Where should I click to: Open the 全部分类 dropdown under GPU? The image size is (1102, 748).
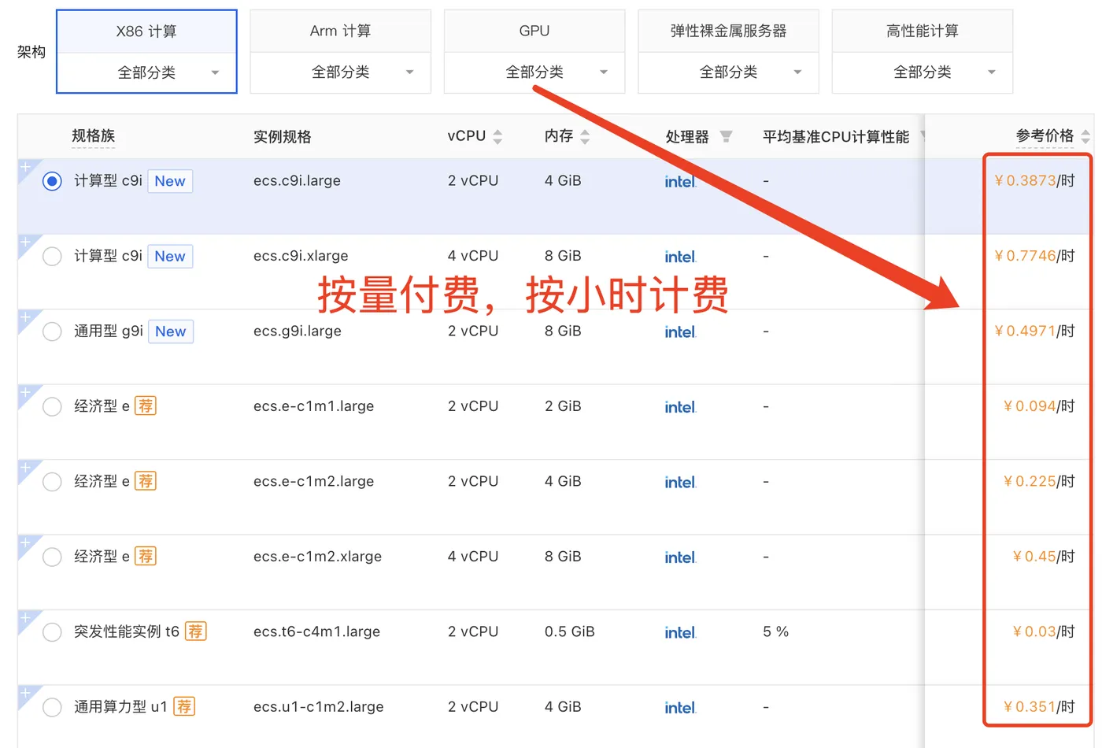pos(534,72)
